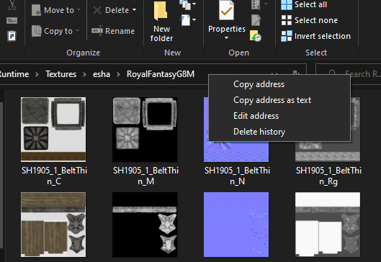381x262 pixels.
Task: Click the RoyalFantasyG8M breadcrumb segment
Action: (x=161, y=74)
